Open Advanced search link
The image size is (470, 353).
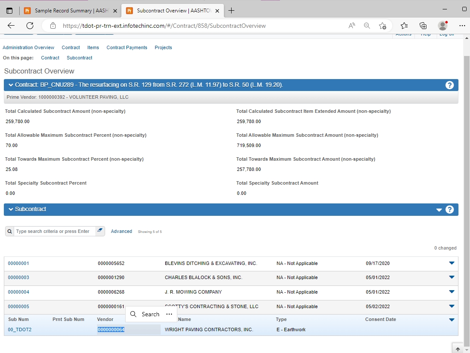coord(121,231)
